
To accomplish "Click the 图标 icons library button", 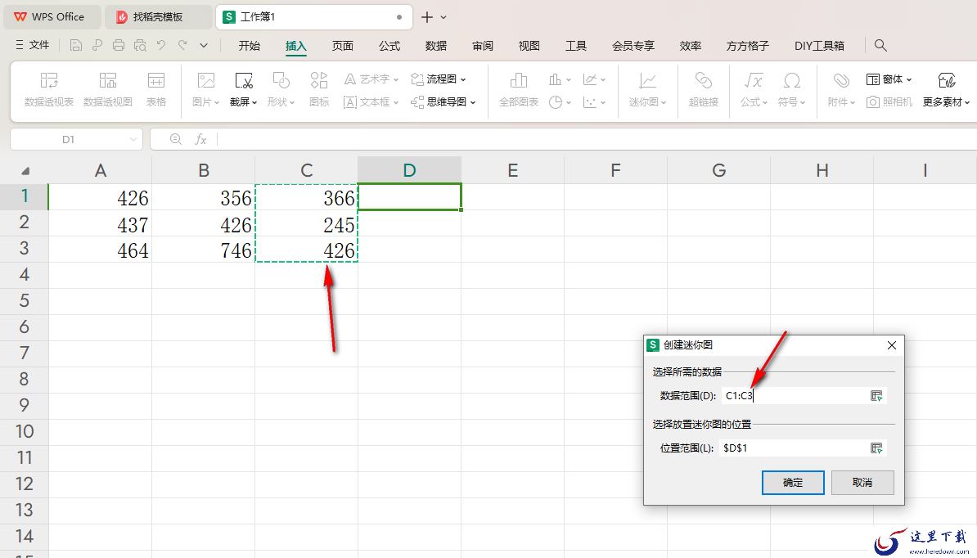I will click(x=319, y=89).
